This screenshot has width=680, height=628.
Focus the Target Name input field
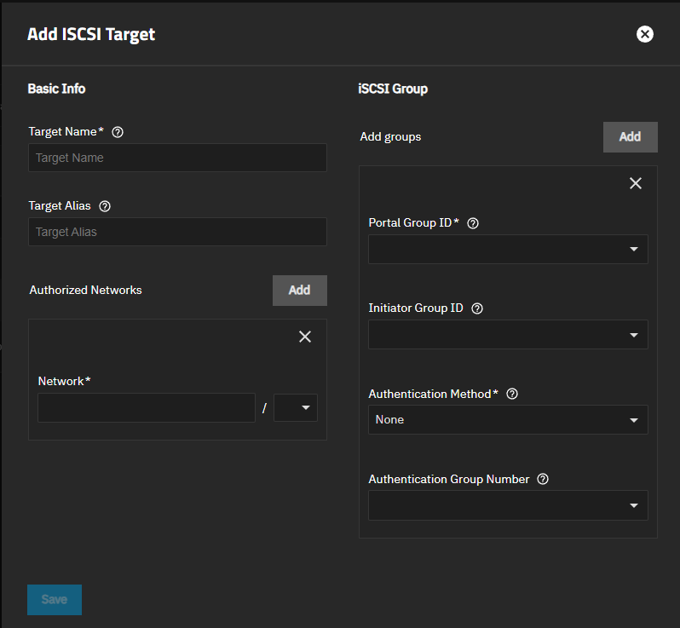click(x=177, y=158)
